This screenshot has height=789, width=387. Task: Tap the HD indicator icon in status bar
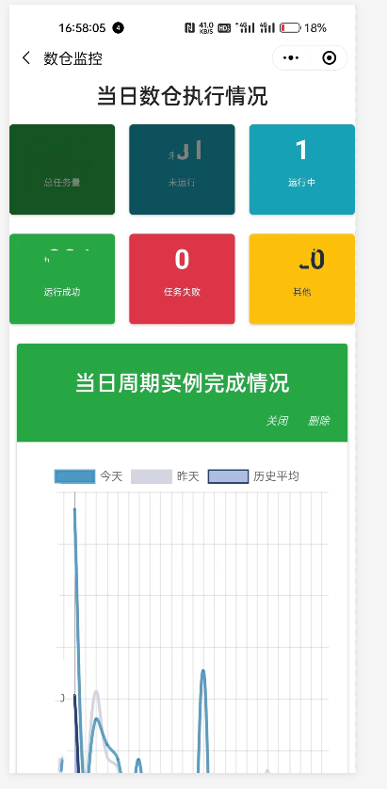[x=224, y=27]
